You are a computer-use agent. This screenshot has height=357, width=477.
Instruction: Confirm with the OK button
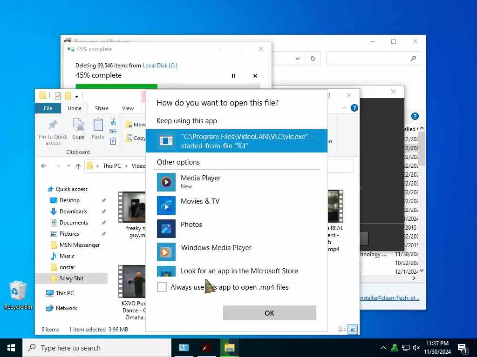270,313
